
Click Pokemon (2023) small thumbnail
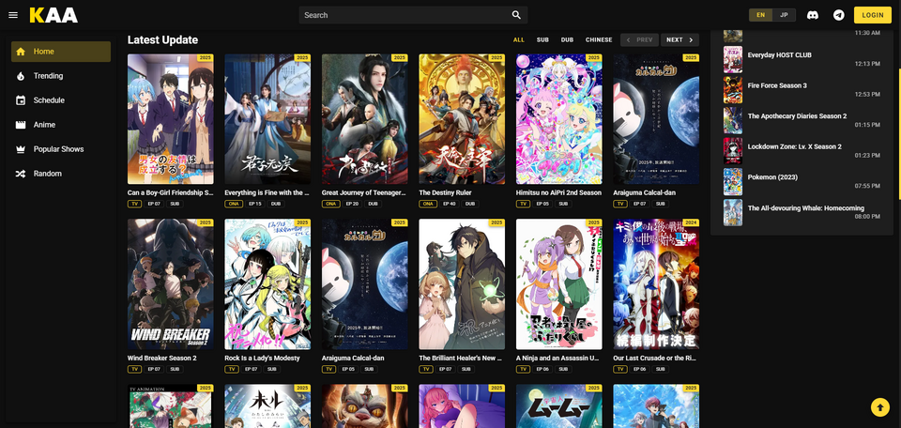(733, 181)
